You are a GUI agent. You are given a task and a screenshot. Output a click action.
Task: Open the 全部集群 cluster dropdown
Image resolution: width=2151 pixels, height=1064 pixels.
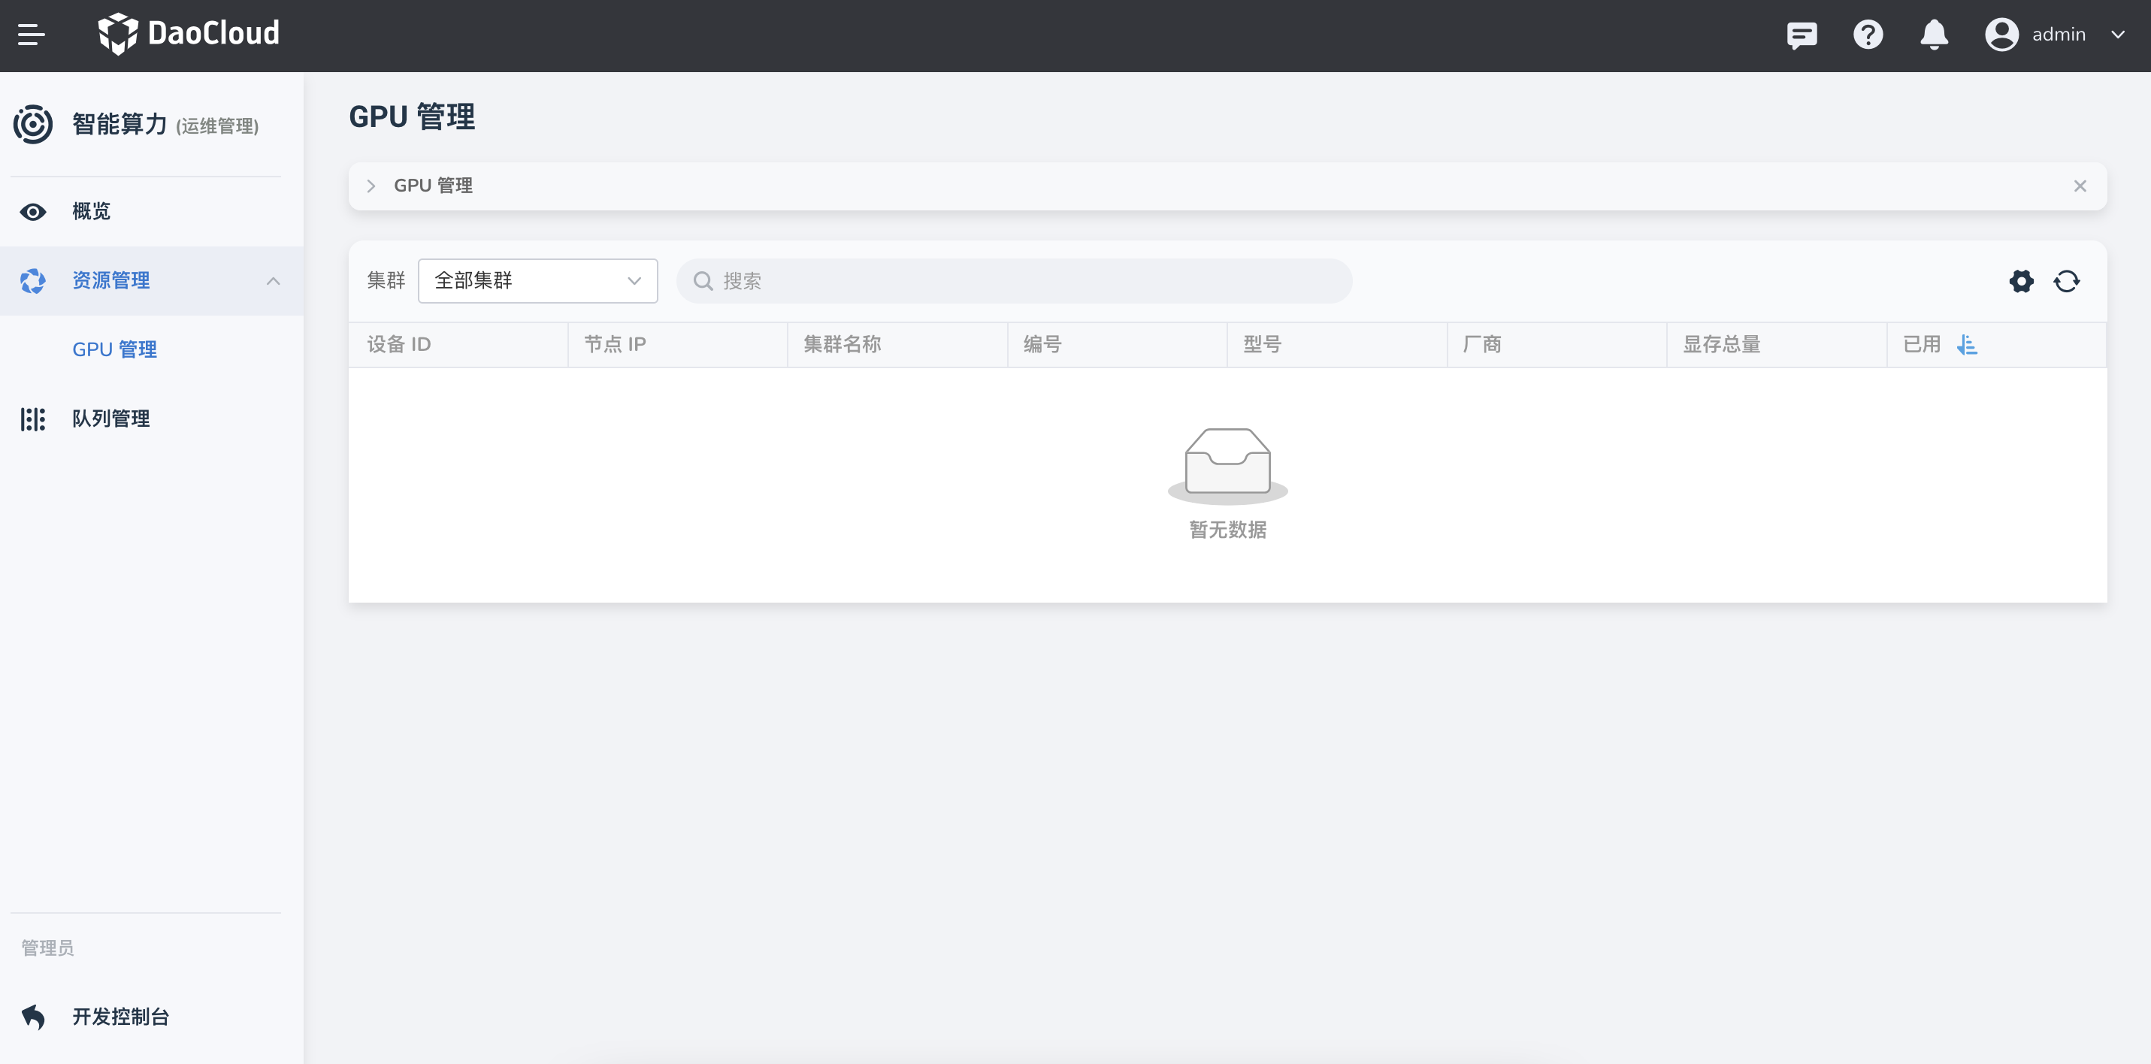(538, 280)
